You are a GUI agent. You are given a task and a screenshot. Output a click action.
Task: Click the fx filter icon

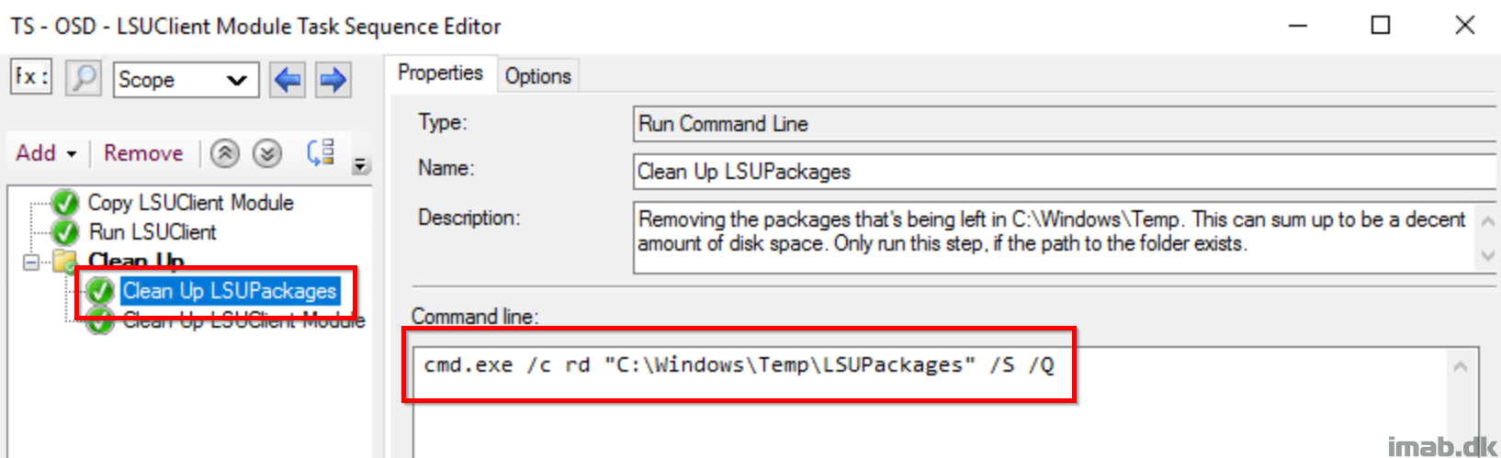click(31, 77)
